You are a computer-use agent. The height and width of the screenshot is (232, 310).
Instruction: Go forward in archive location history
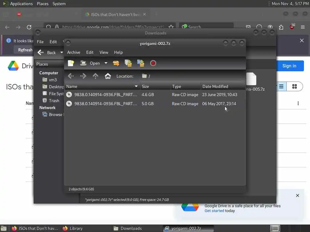(83, 76)
